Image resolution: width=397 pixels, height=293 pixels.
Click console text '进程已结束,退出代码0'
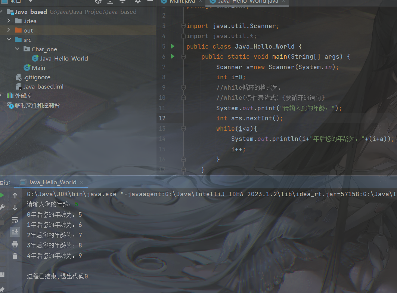pos(58,276)
